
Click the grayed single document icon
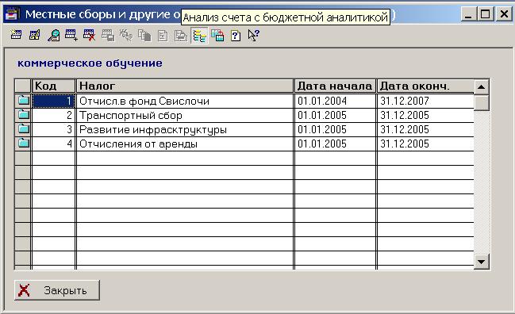tap(163, 36)
